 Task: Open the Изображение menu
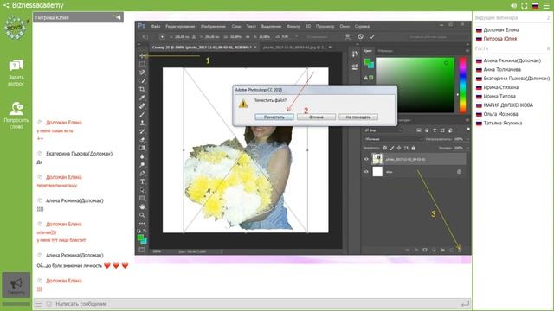coord(213,26)
